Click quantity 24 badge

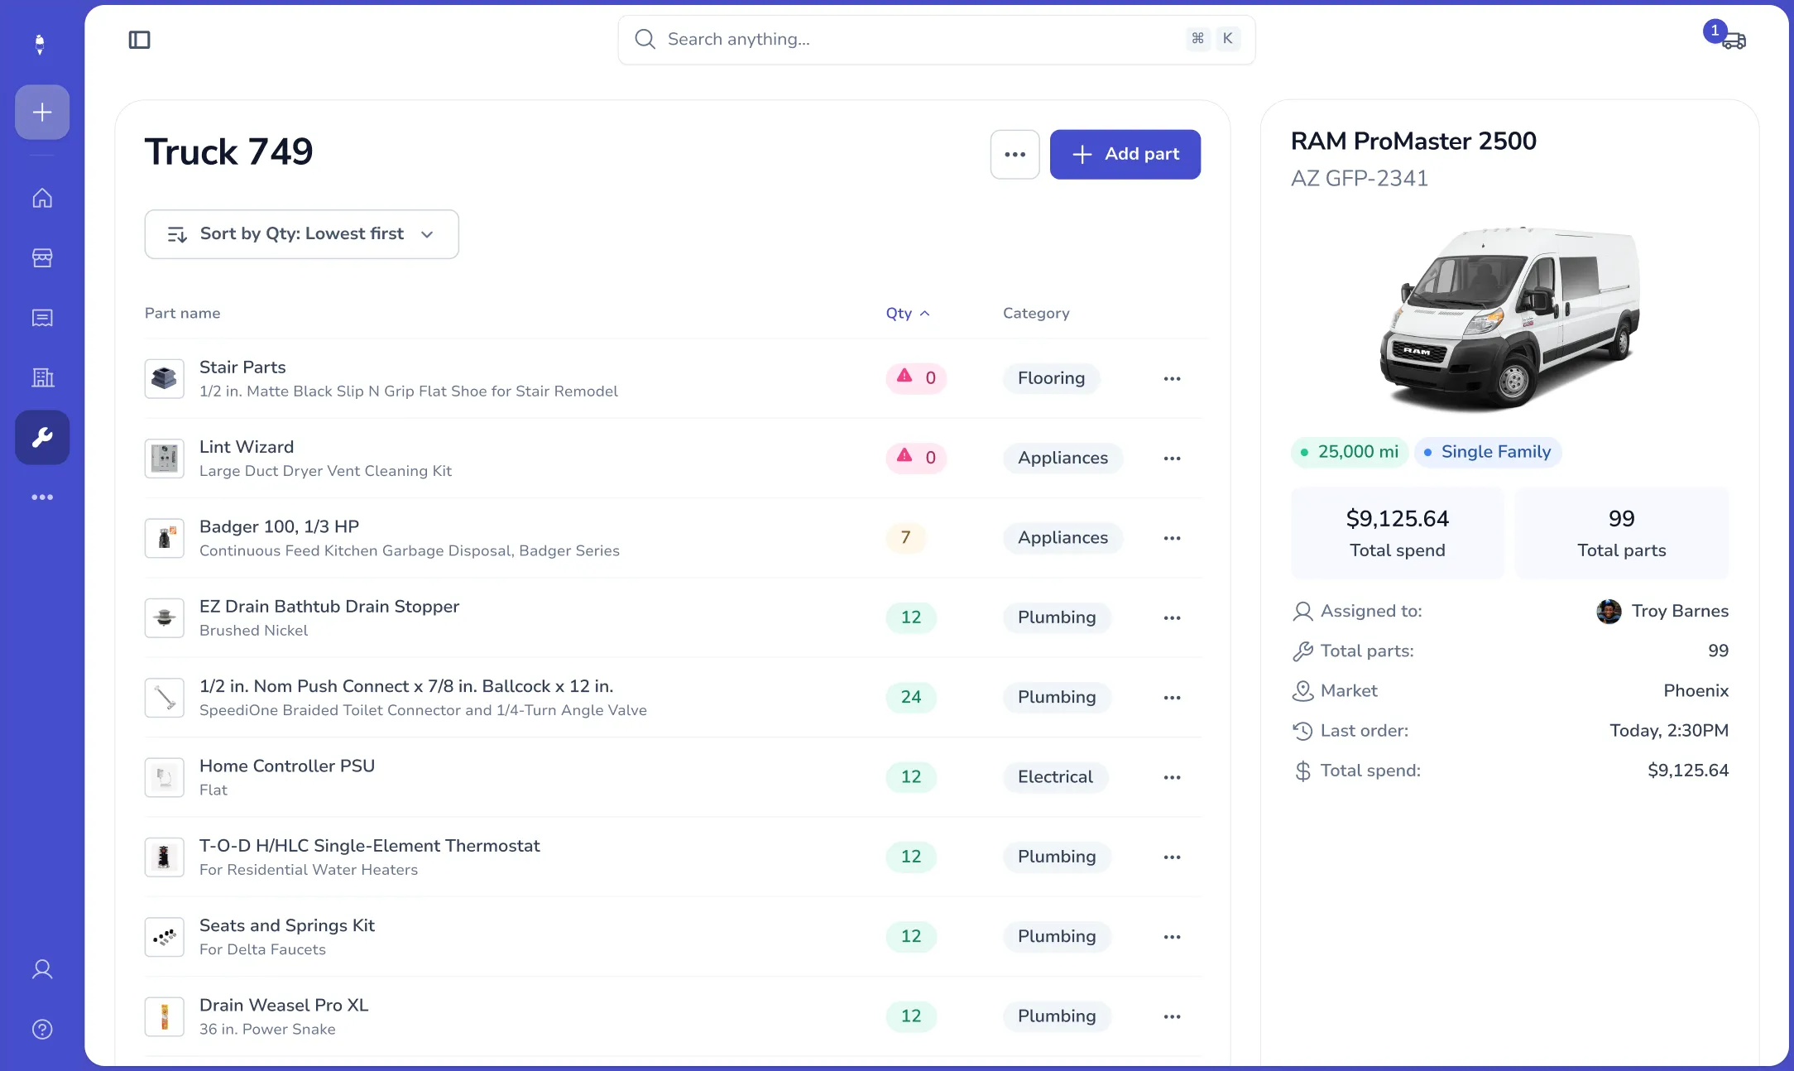(911, 698)
